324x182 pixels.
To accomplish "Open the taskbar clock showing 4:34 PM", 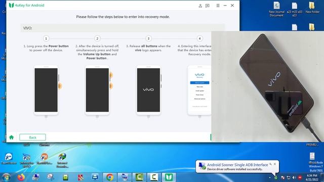I will point(312,177).
